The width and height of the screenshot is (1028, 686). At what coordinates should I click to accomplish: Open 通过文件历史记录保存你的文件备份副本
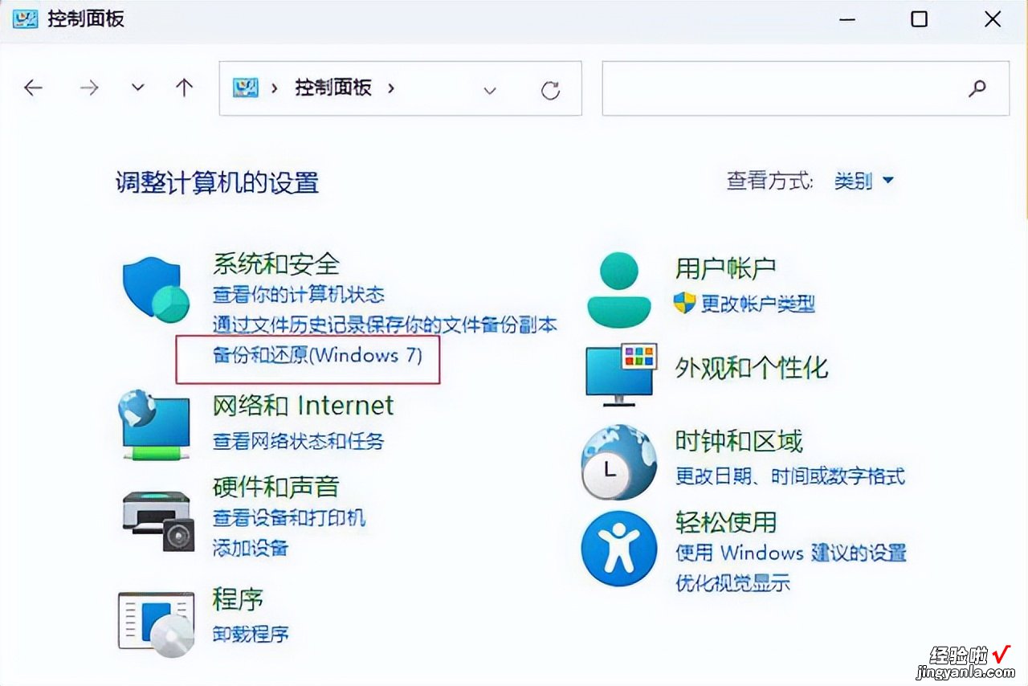click(385, 325)
